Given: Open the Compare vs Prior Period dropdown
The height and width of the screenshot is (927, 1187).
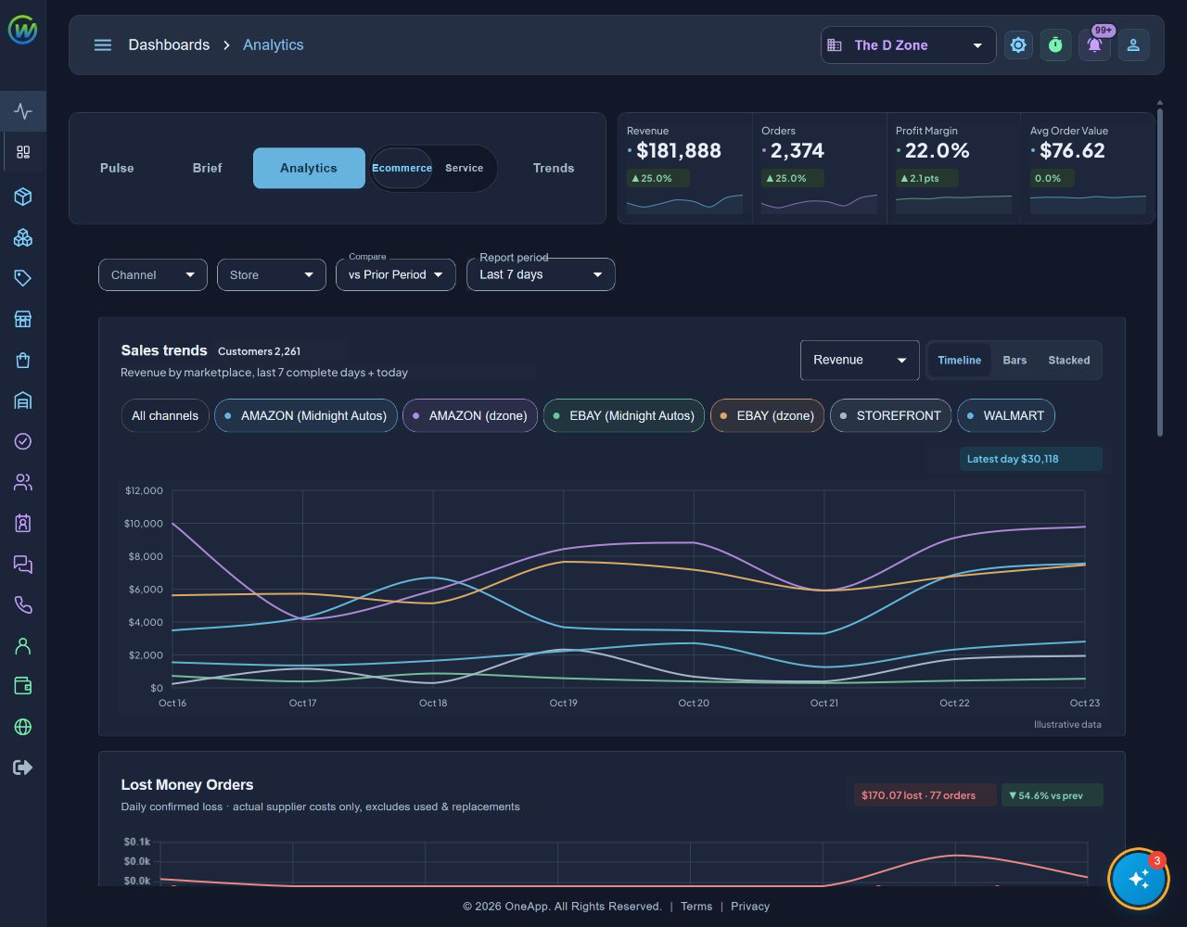Looking at the screenshot, I should (x=396, y=274).
